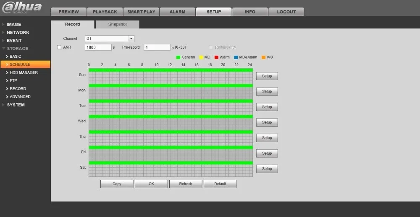Click Setup for Sun schedule
This screenshot has height=217, width=420.
(x=267, y=76)
